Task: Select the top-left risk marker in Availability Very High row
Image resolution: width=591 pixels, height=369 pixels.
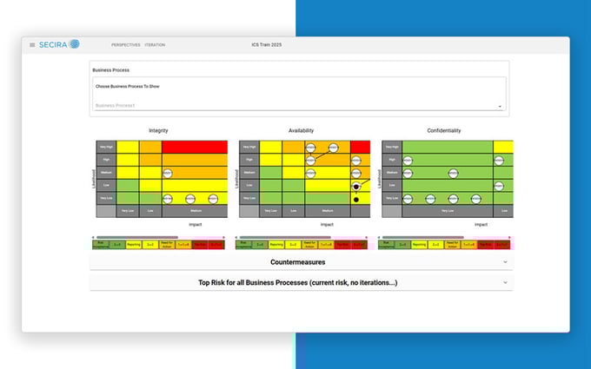Action: [x=310, y=148]
